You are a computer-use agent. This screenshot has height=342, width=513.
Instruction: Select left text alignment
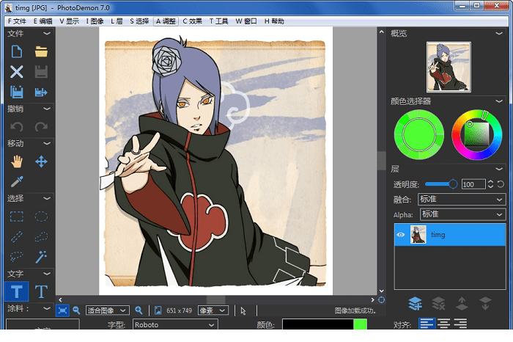(x=426, y=324)
